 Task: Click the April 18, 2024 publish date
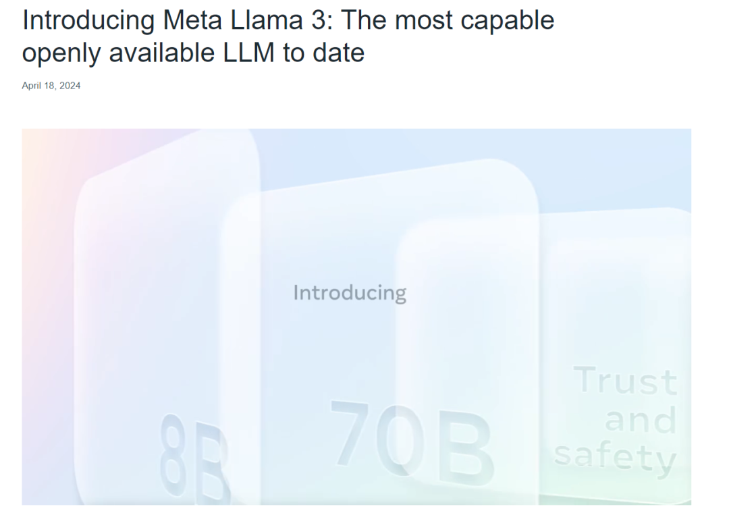point(51,86)
